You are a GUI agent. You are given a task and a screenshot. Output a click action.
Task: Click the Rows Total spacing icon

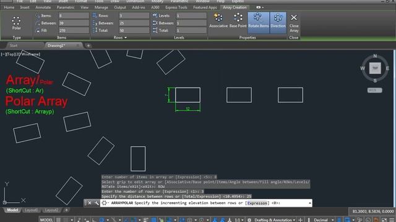click(95, 30)
